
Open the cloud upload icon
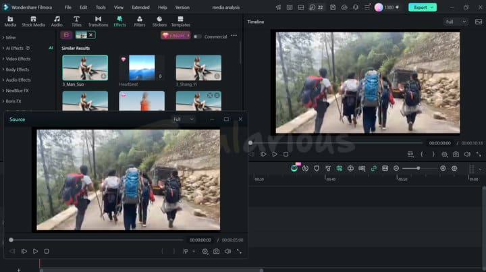(x=344, y=7)
